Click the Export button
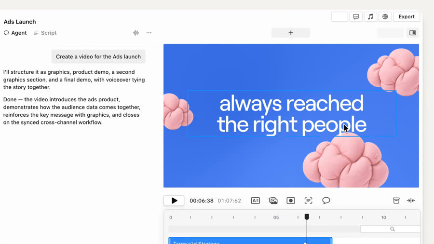434x244 pixels. 407,16
